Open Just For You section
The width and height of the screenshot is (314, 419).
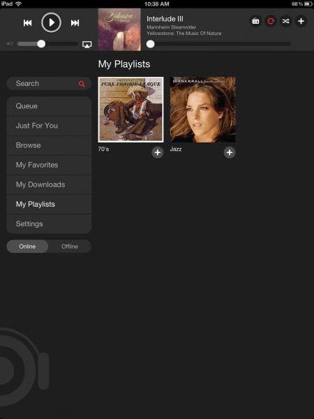[x=49, y=126]
